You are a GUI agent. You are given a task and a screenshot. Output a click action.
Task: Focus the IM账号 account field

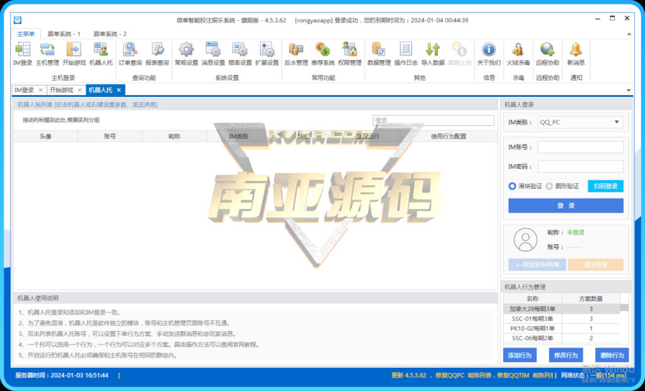pos(580,147)
